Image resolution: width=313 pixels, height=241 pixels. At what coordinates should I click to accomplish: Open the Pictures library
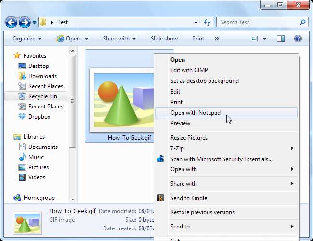pyautogui.click(x=39, y=167)
